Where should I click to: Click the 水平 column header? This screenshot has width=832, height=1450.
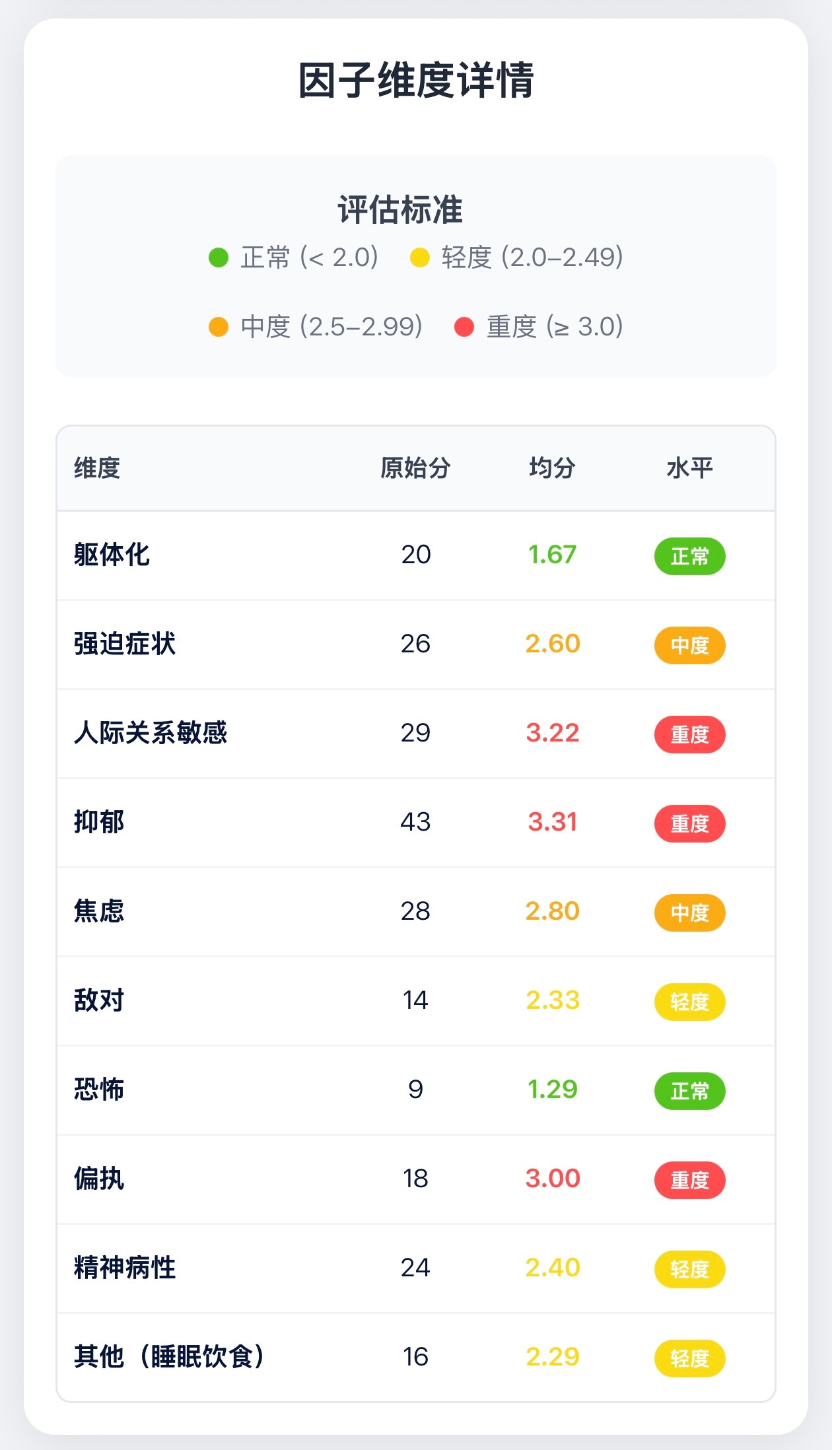point(689,468)
